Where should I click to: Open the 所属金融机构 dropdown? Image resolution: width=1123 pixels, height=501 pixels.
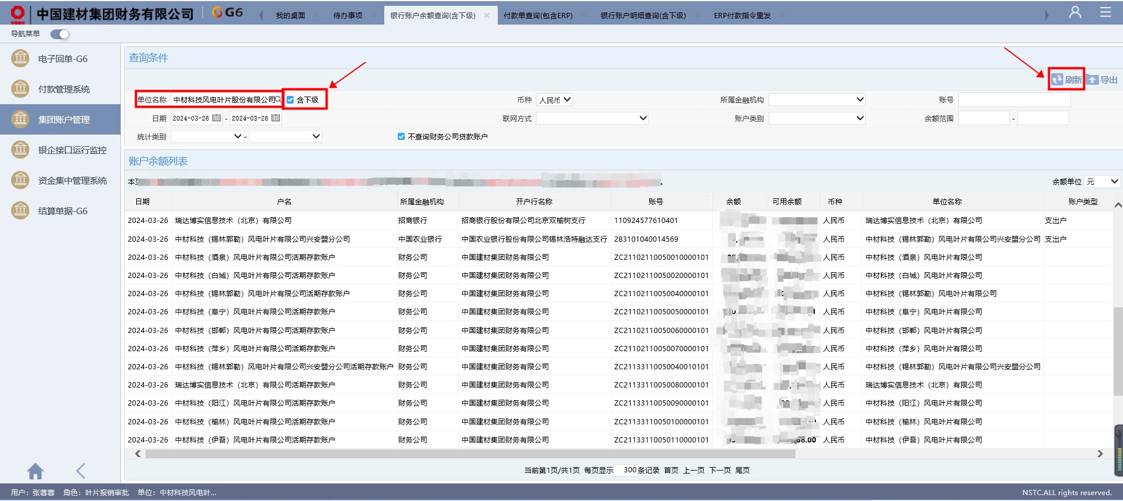tap(817, 100)
